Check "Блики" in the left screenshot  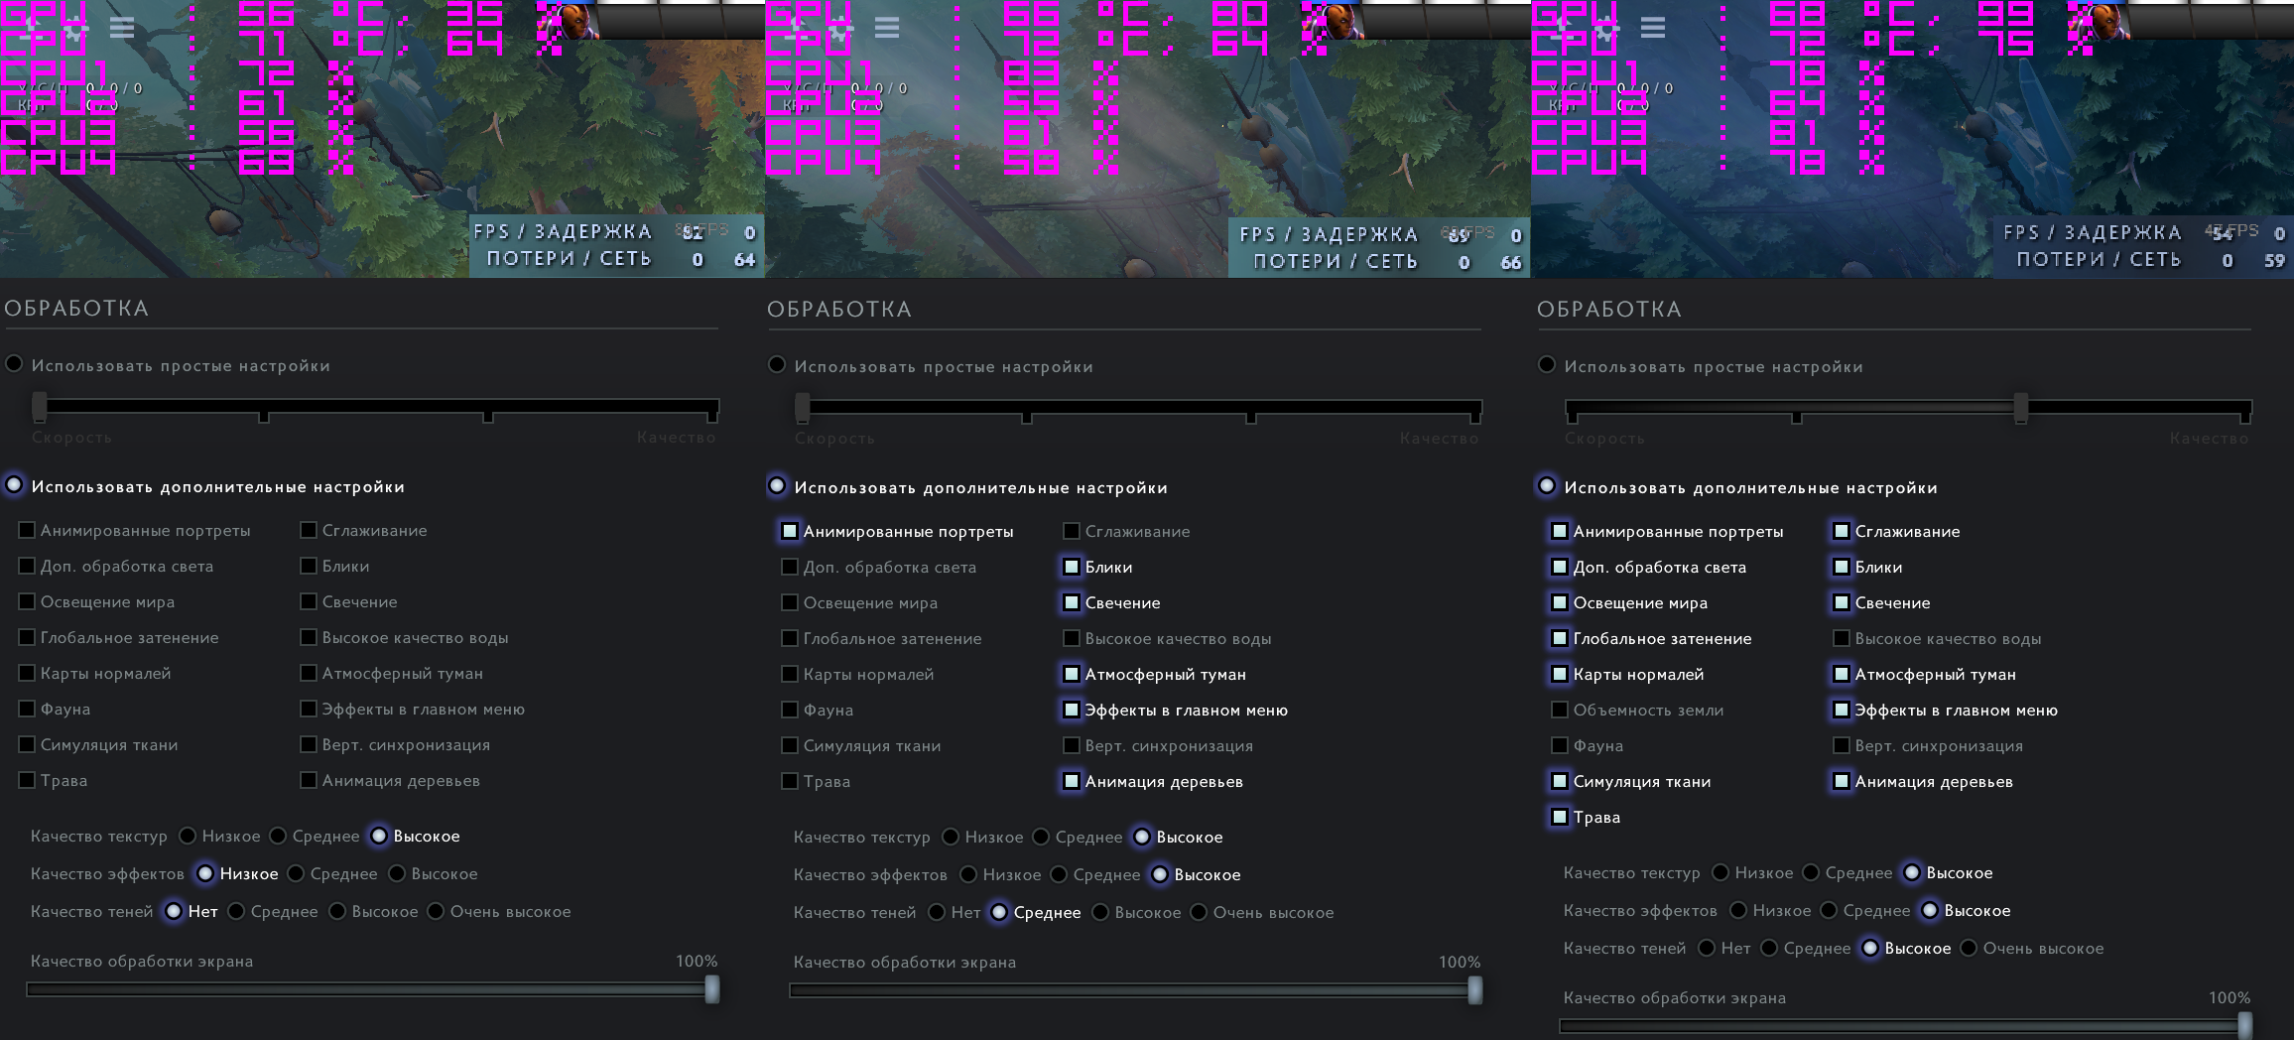point(309,567)
